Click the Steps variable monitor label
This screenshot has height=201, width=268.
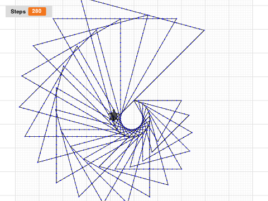pyautogui.click(x=18, y=12)
